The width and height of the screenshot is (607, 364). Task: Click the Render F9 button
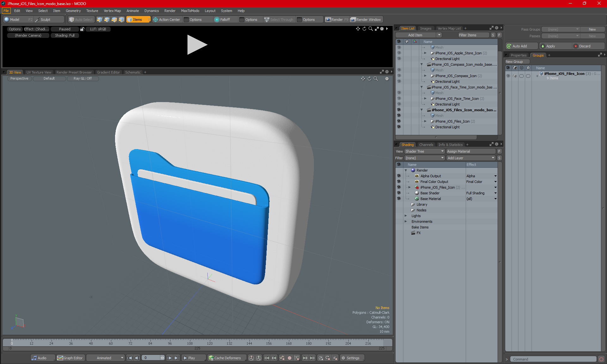click(337, 20)
